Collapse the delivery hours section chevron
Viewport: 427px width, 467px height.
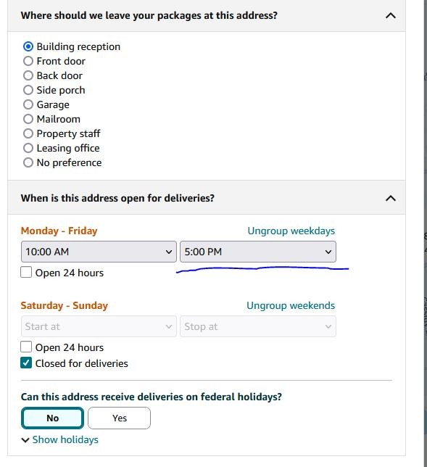click(x=390, y=199)
